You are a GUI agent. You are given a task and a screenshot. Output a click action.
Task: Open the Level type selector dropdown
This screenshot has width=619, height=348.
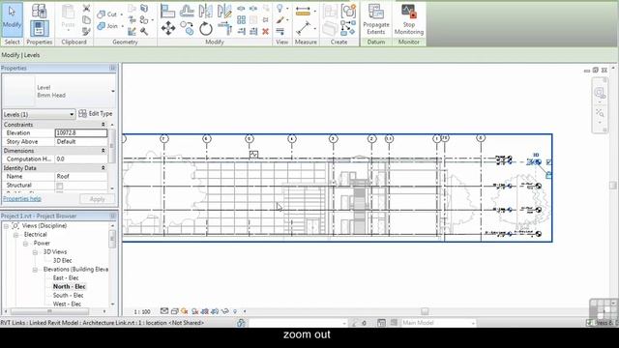(113, 91)
